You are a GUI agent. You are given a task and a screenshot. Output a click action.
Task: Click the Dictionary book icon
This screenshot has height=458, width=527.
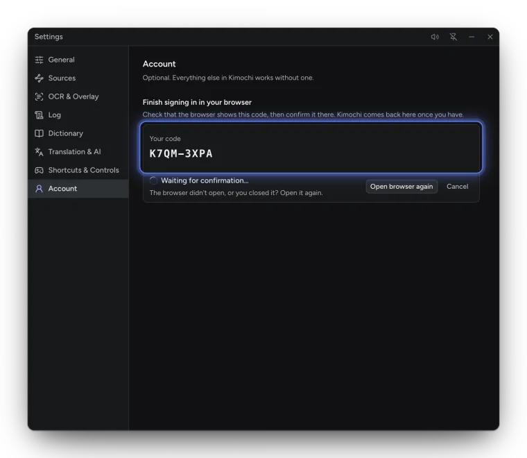[x=39, y=133]
